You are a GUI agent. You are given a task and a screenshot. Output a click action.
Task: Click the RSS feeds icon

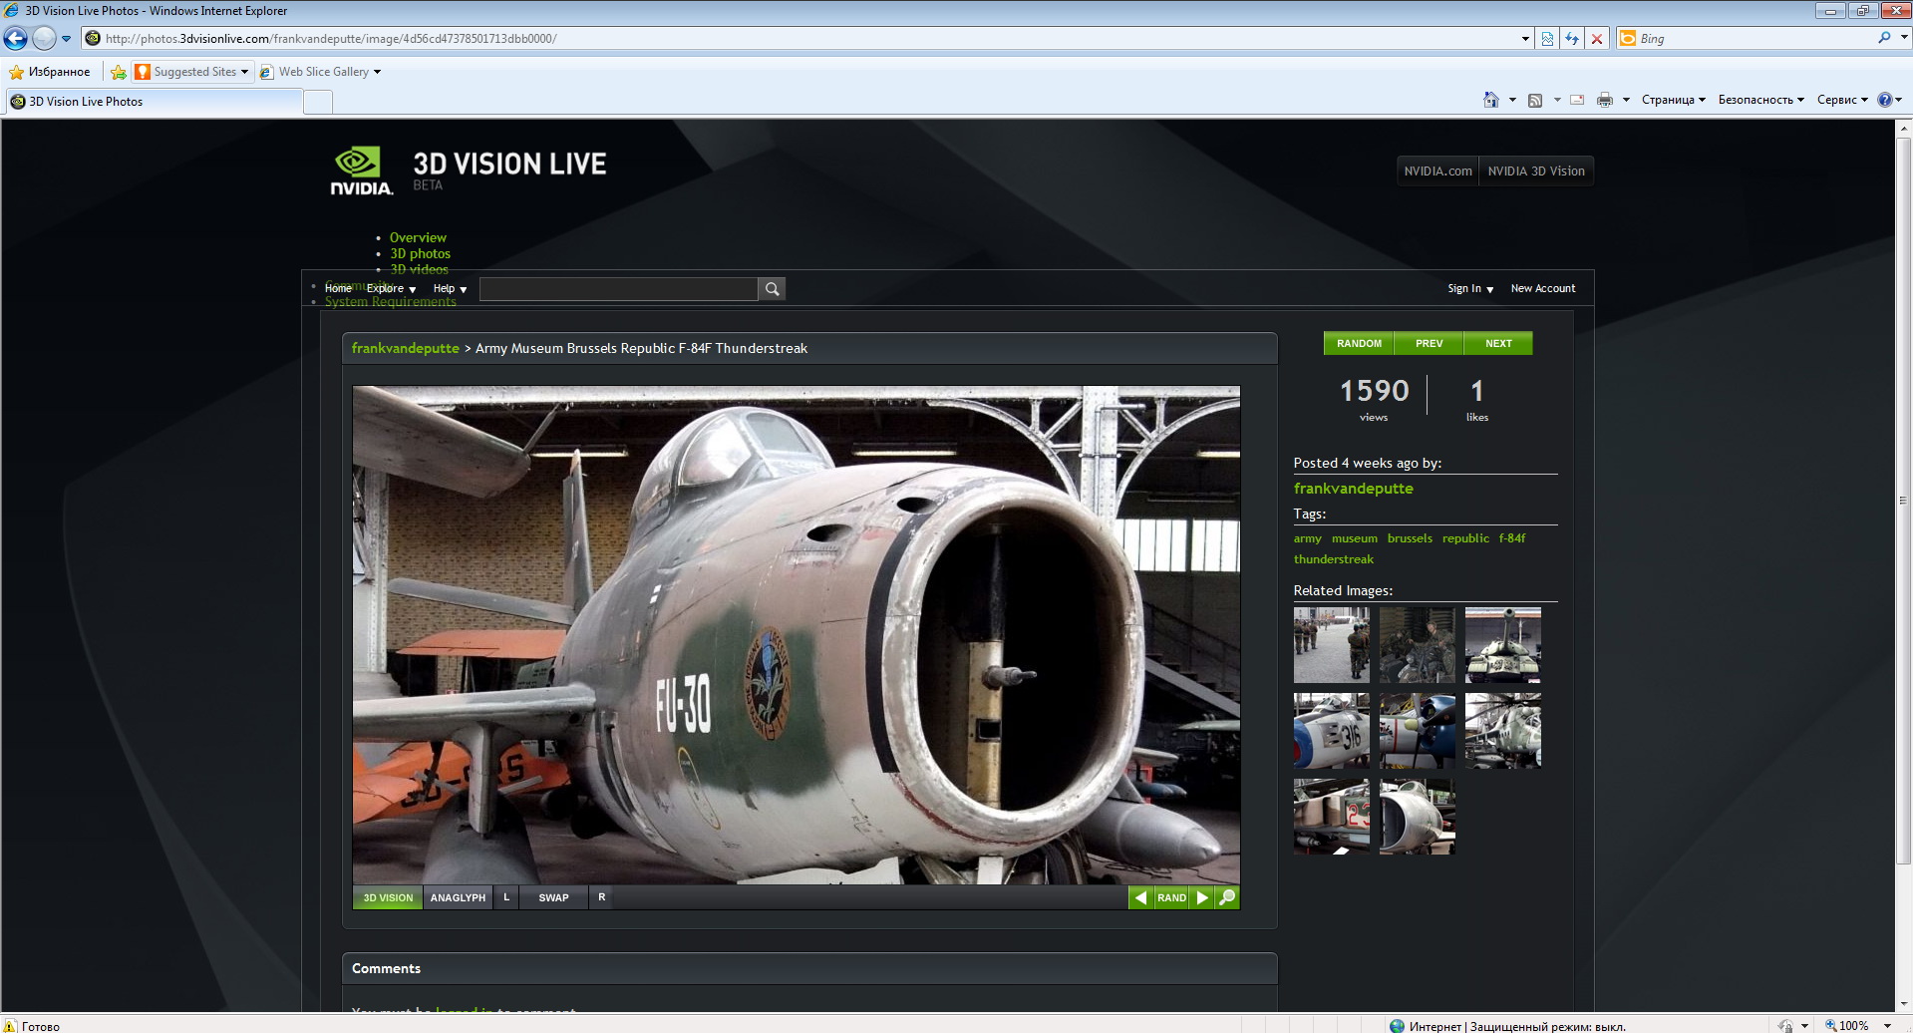pyautogui.click(x=1535, y=100)
